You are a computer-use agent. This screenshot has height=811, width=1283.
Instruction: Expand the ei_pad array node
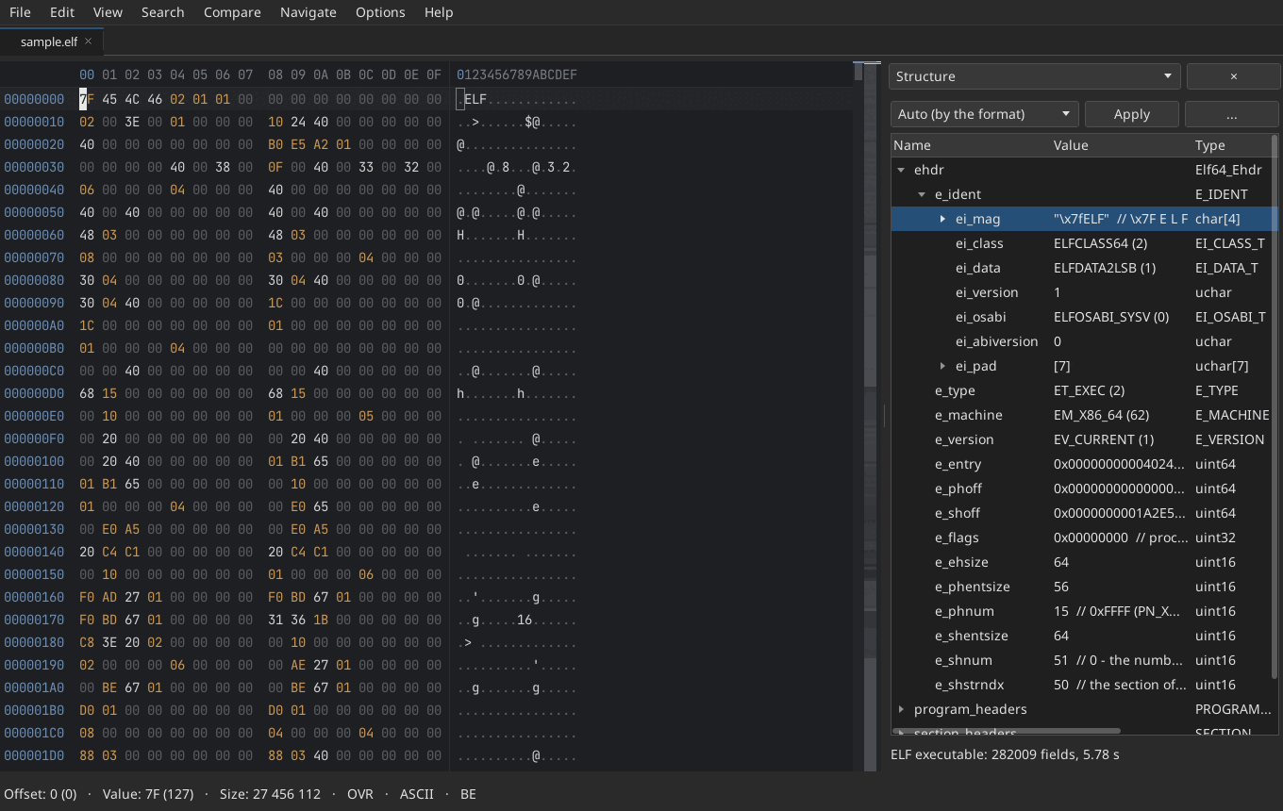(x=942, y=366)
